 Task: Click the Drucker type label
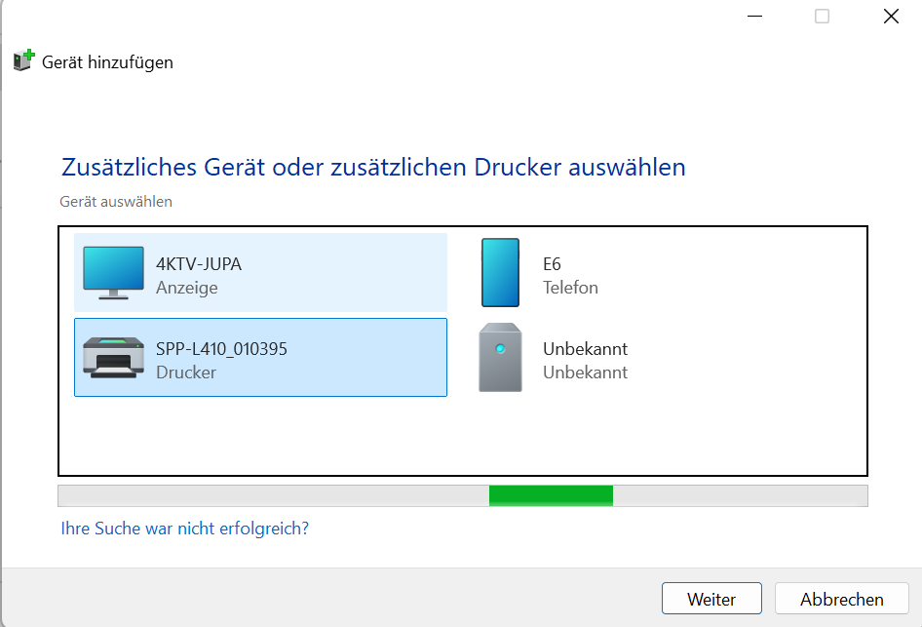[186, 372]
